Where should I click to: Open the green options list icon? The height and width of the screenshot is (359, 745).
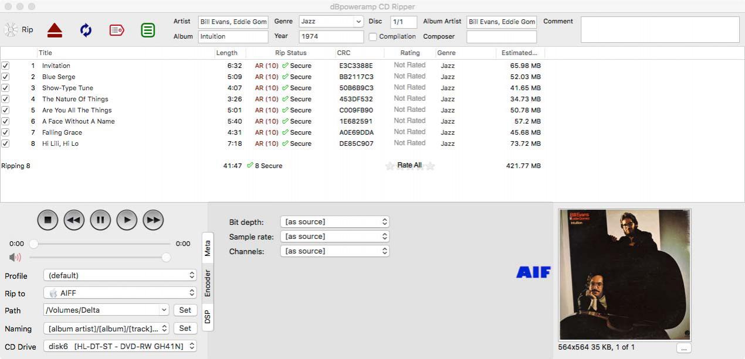coord(148,30)
